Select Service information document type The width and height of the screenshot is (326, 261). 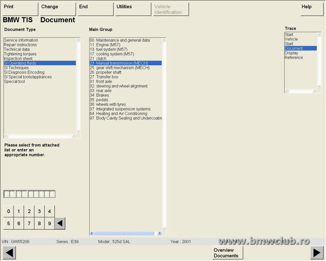click(x=40, y=40)
